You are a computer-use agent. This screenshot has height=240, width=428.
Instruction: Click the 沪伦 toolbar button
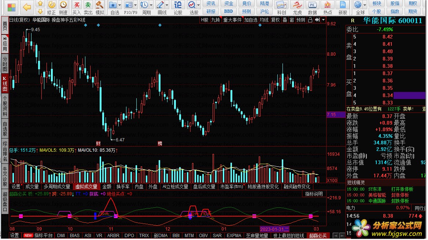pyautogui.click(x=264, y=11)
